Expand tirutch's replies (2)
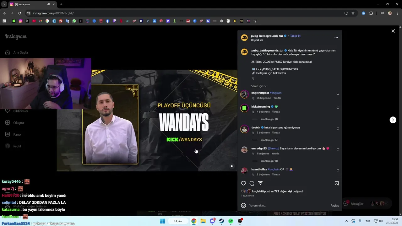Image resolution: width=402 pixels, height=226 pixels. coord(269,140)
